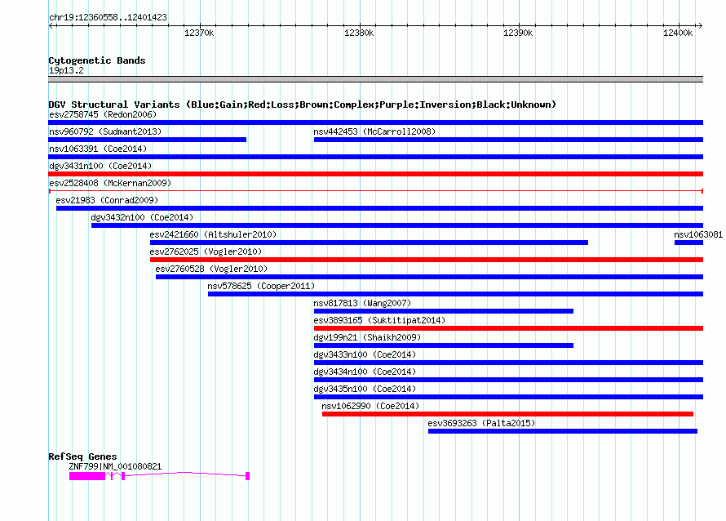Viewport: 726px width, 521px height.
Task: Select the large magenta ZNF799 exon block
Action: coord(87,476)
